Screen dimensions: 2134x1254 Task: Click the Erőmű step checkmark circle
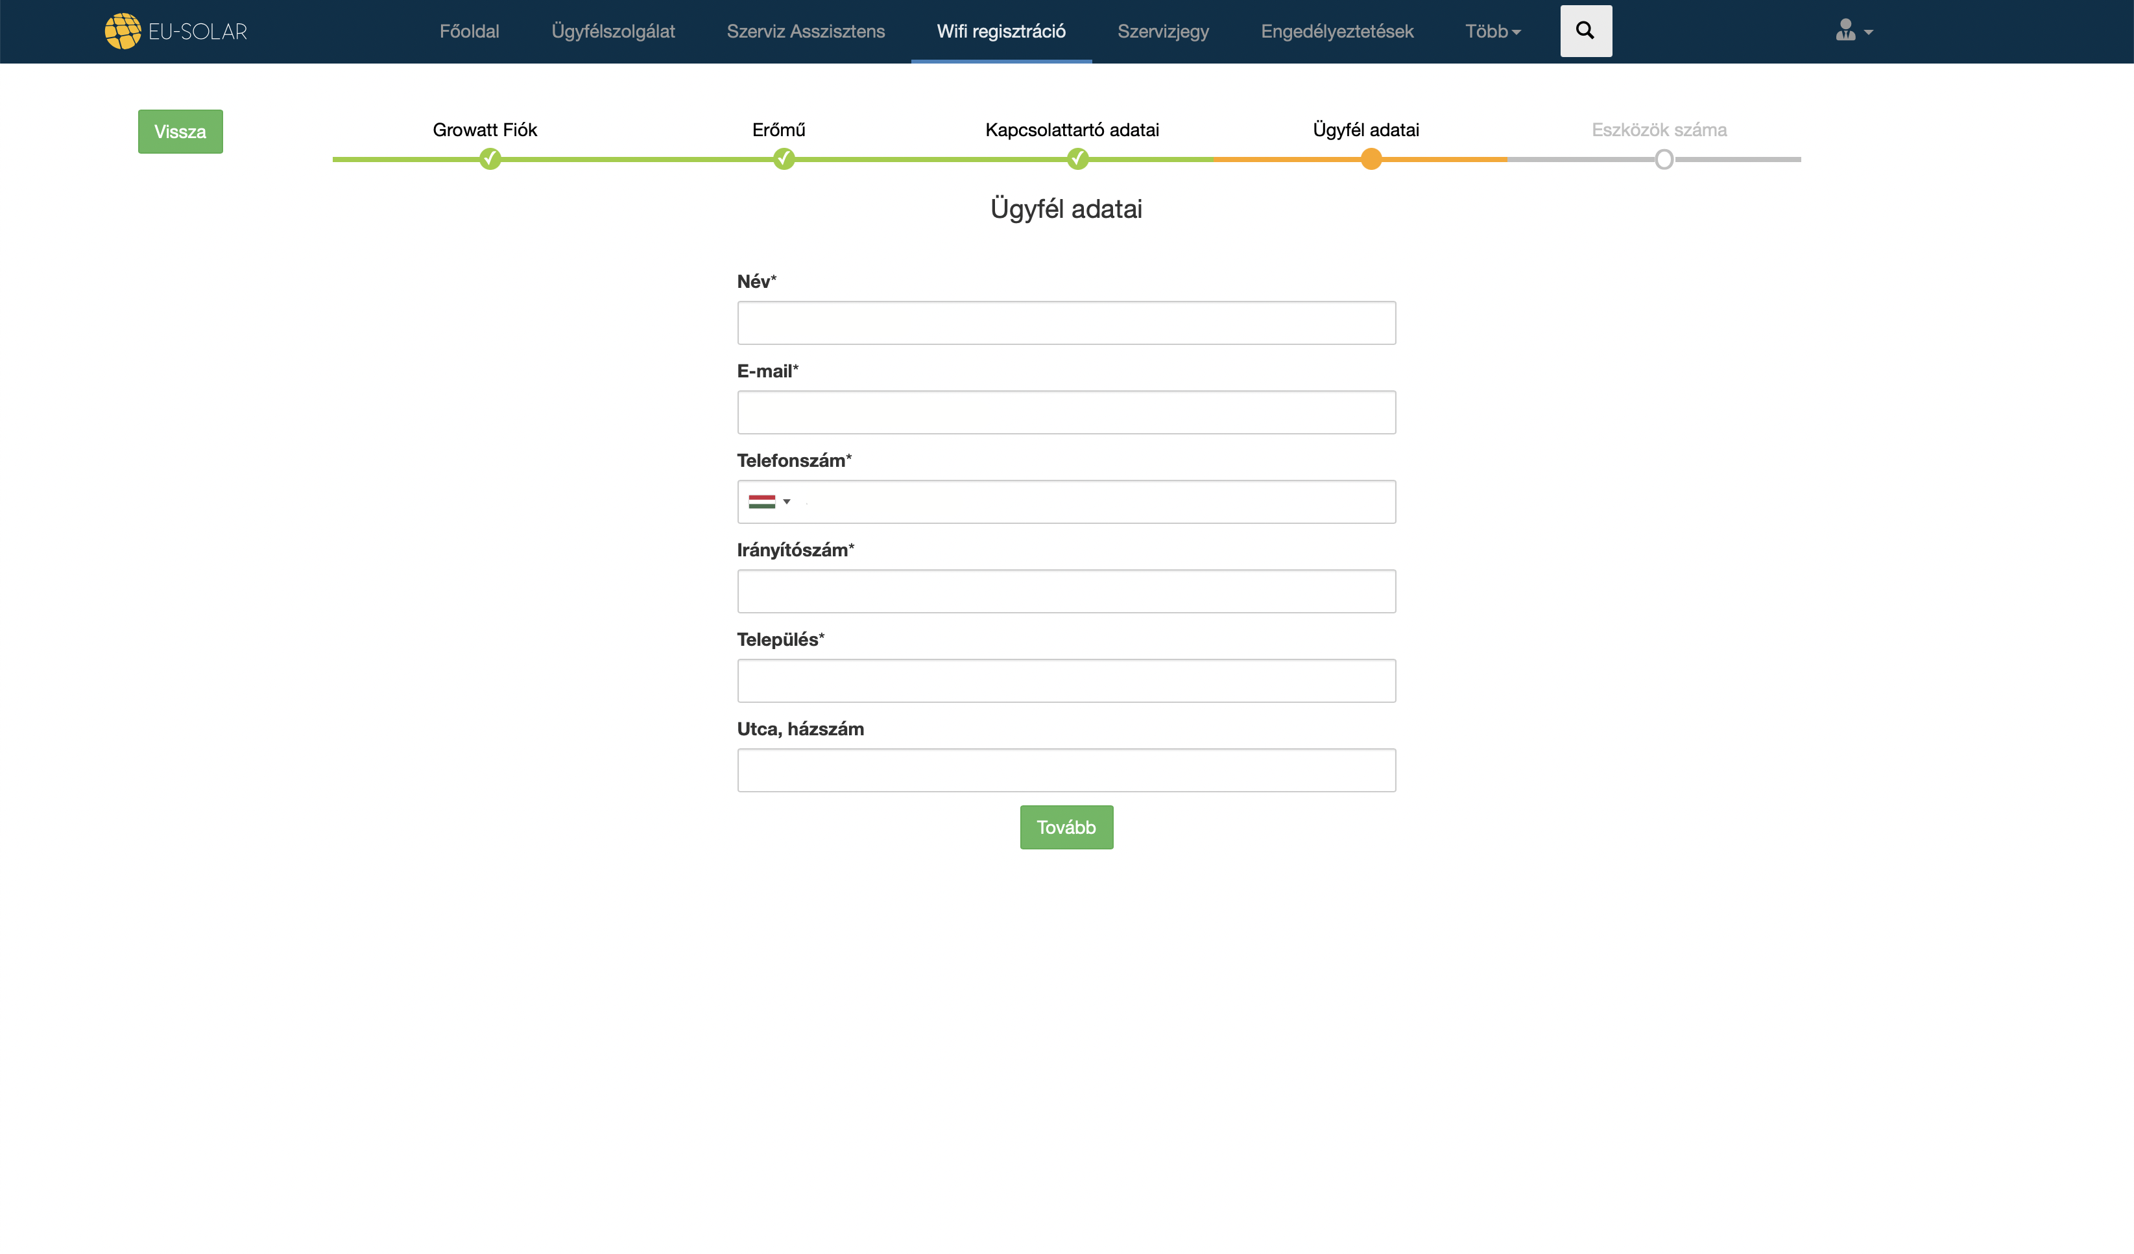(784, 158)
